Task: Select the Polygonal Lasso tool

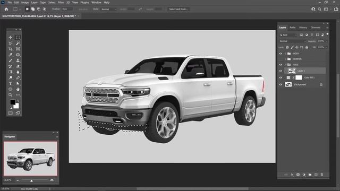Action: [11, 44]
